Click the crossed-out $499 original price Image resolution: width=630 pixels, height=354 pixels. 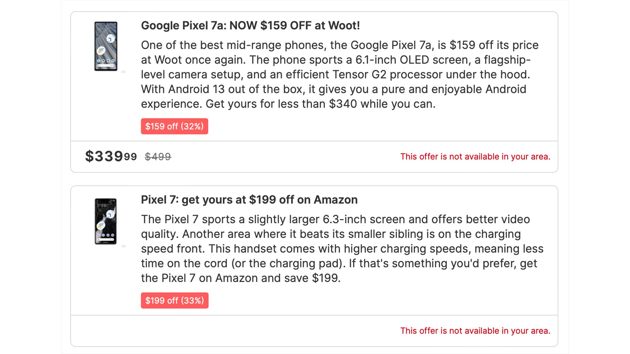158,157
